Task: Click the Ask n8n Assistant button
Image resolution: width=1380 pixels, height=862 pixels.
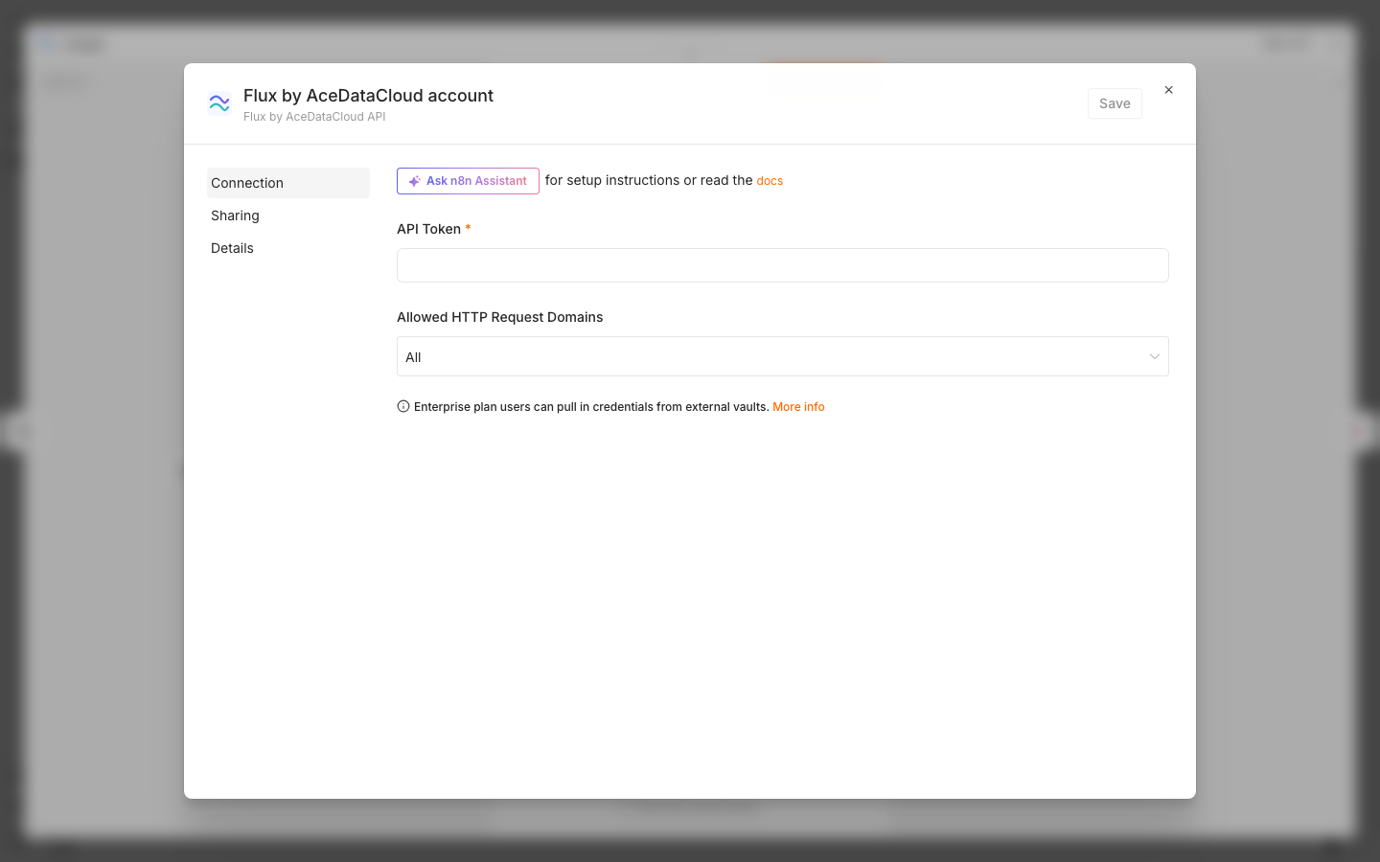Action: (x=468, y=181)
